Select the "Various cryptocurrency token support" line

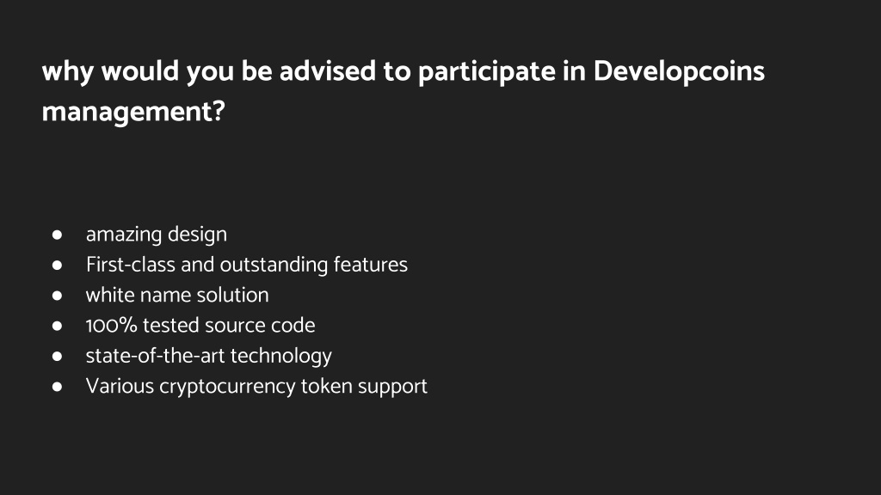tap(256, 387)
